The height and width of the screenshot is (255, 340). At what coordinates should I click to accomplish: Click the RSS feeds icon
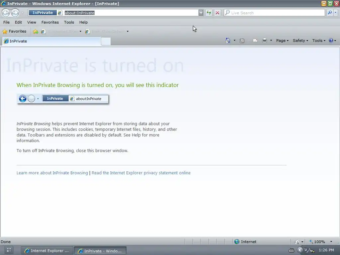[x=242, y=41]
